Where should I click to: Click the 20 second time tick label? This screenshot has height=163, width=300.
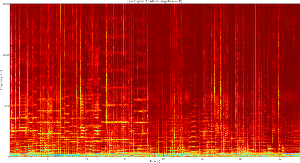tap(163, 159)
